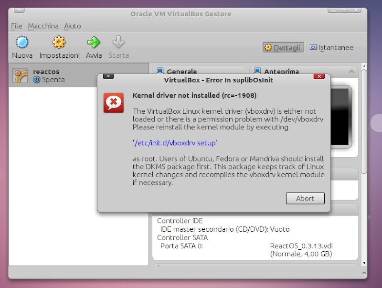Click 'IDE master secondario (CD/DVD): Vuoto' row
This screenshot has width=382, height=288.
point(225,229)
